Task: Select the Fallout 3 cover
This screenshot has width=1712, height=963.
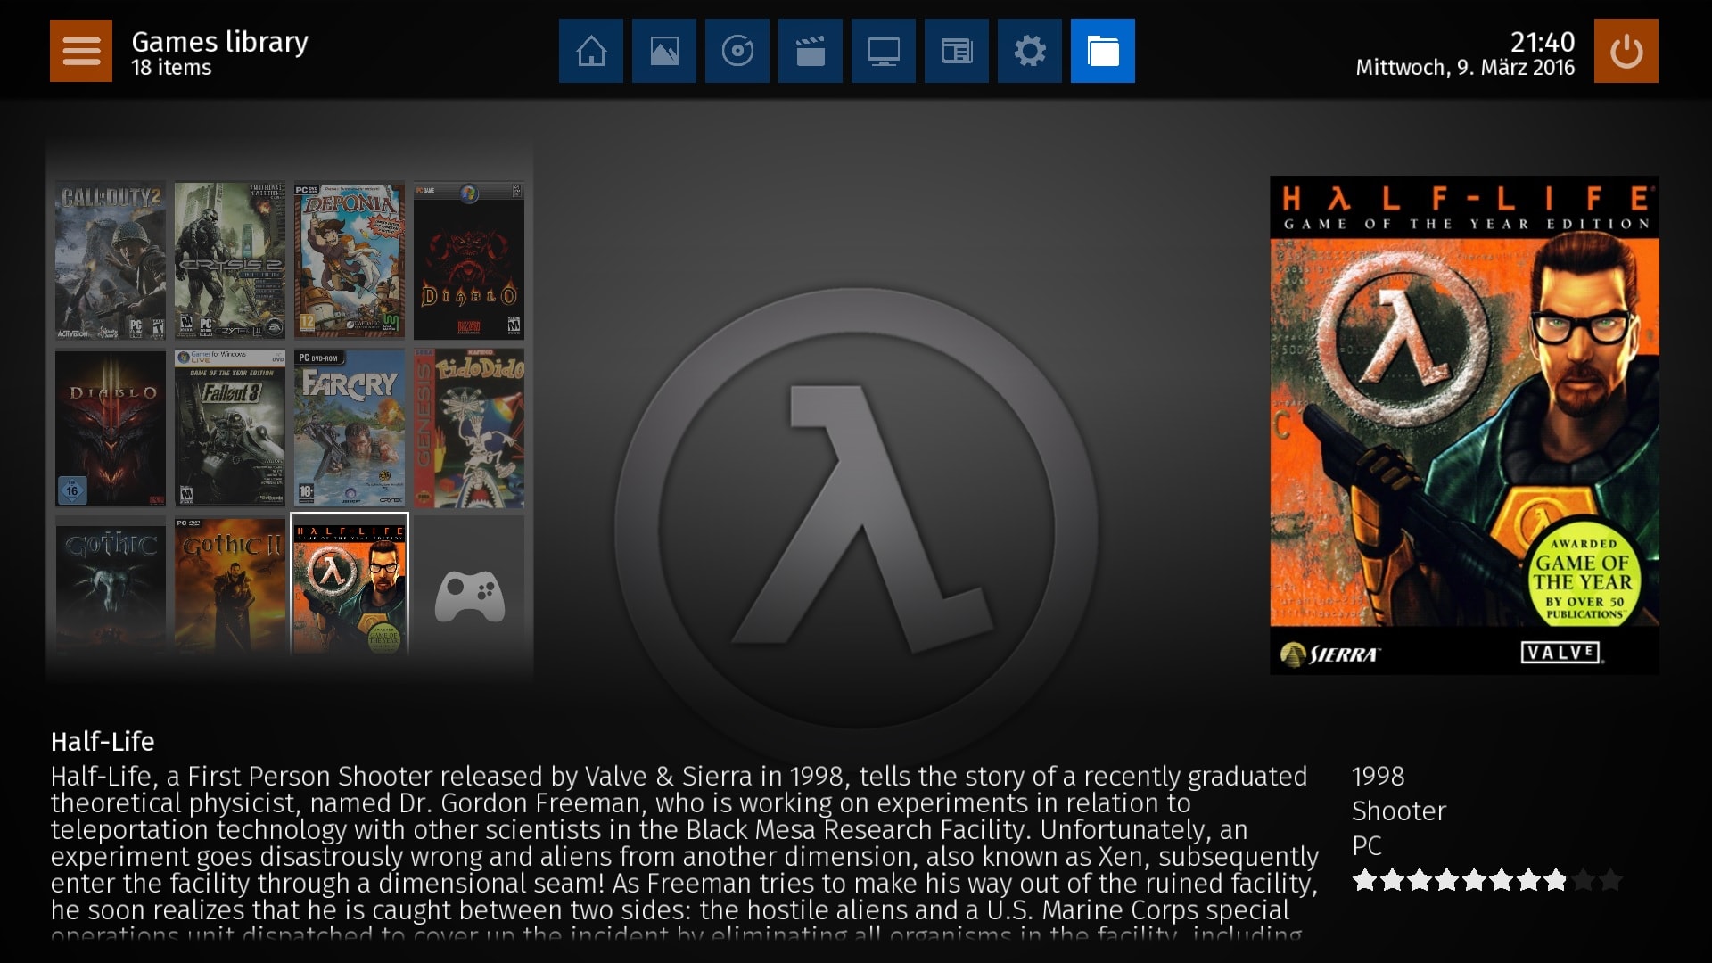Action: pyautogui.click(x=230, y=429)
